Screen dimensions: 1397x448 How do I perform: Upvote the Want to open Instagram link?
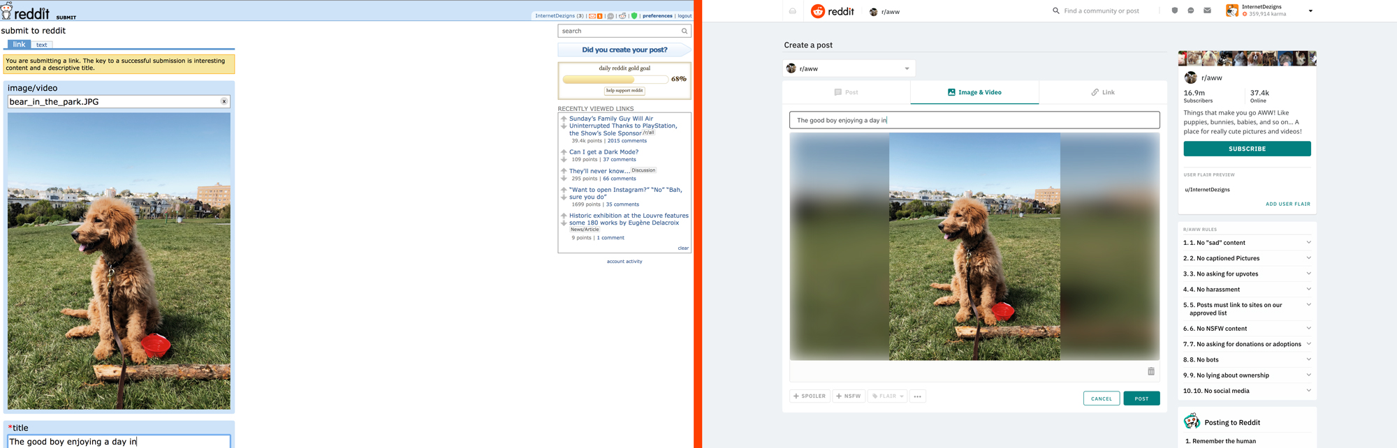point(564,189)
